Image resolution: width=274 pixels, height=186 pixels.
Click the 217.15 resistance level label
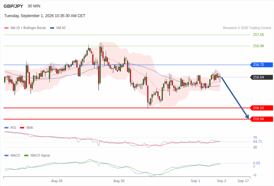(x=259, y=35)
